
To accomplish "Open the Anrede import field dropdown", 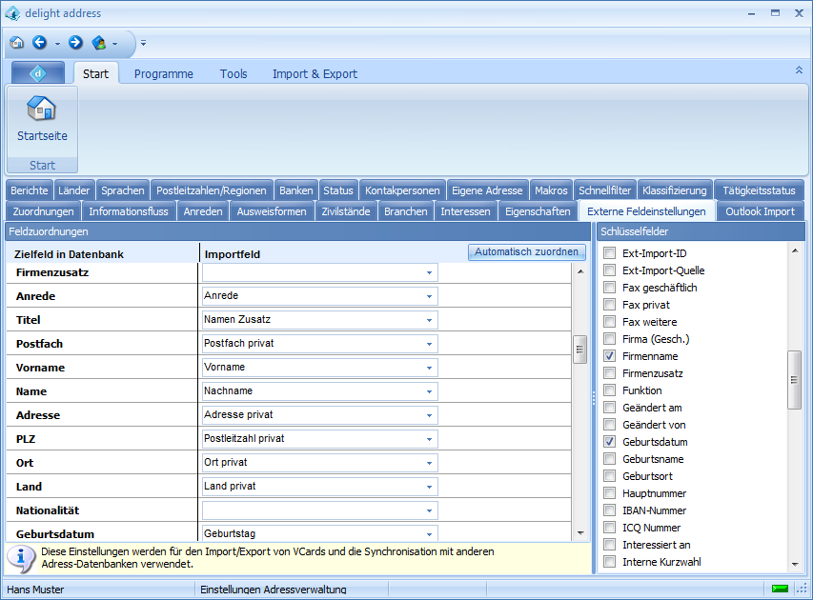I will (x=429, y=296).
